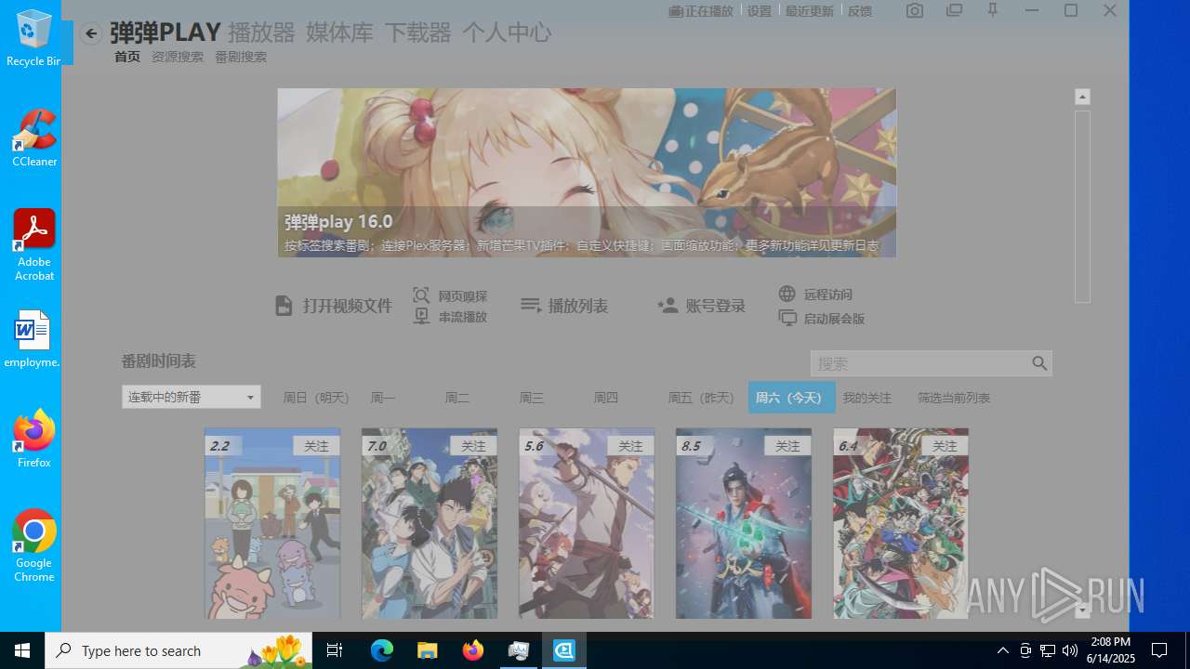
Task: Open the 媒体库 tab
Action: [339, 33]
